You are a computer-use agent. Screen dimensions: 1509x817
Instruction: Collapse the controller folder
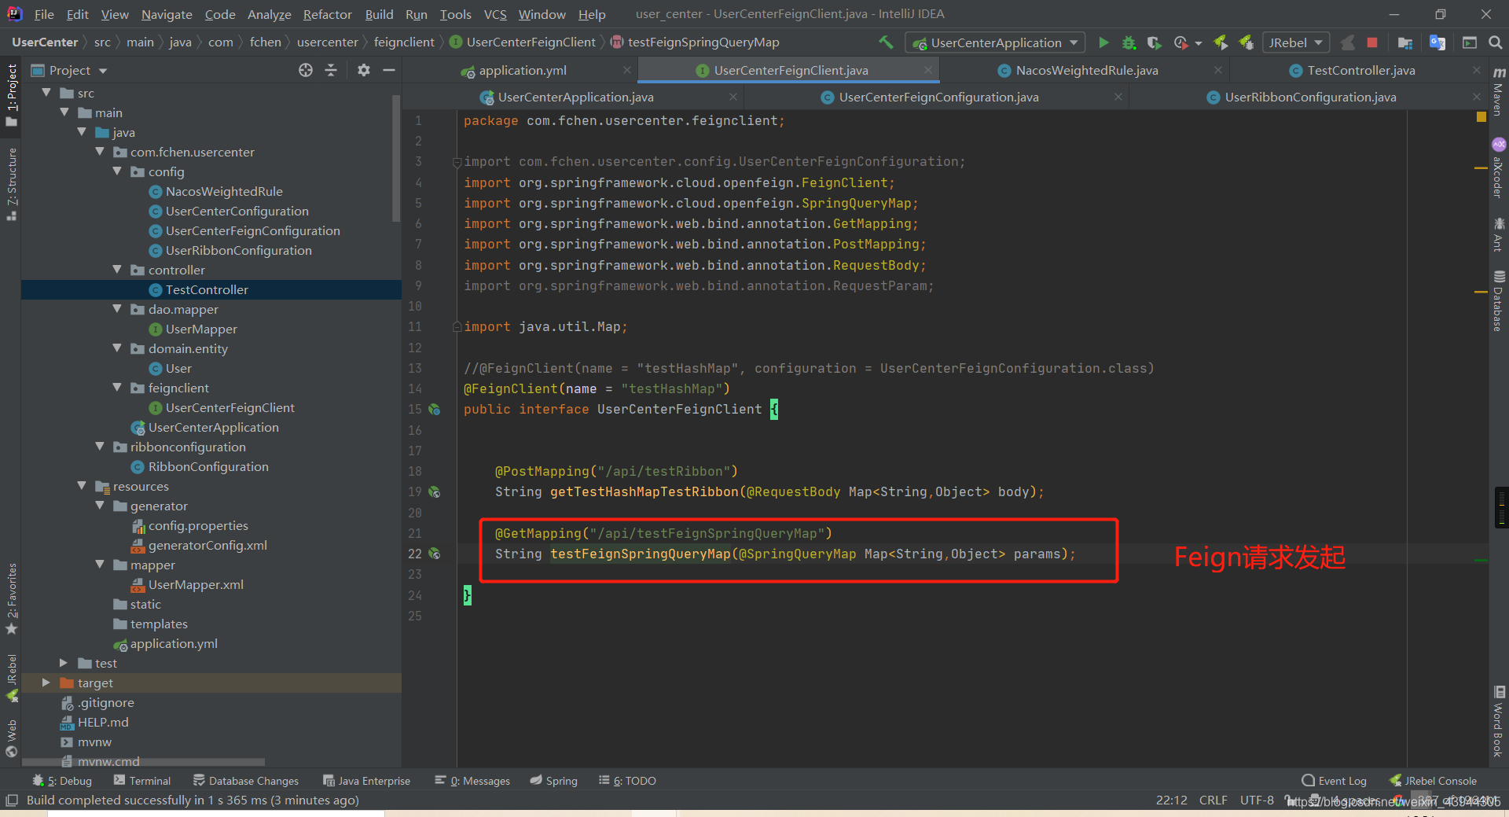point(117,270)
